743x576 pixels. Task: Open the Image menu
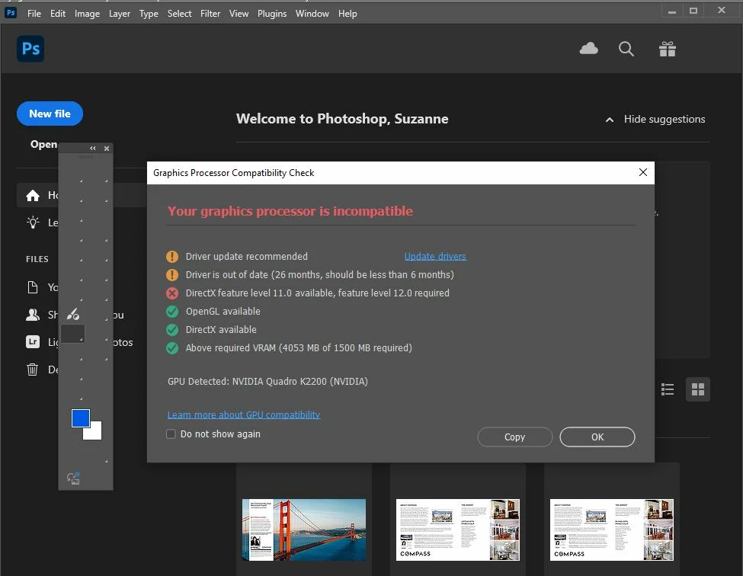(87, 14)
